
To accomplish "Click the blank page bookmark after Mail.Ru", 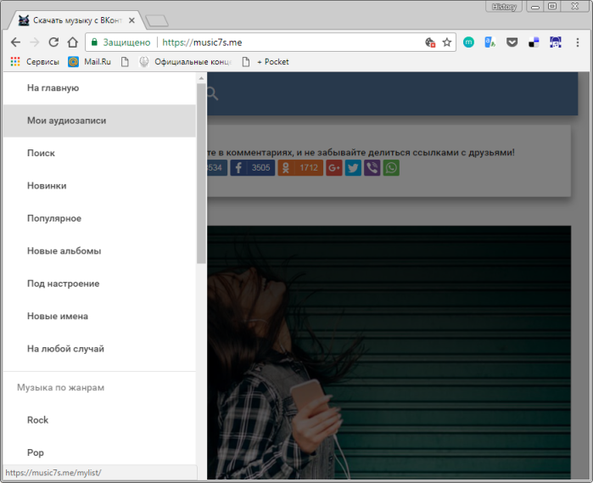I will click(x=125, y=62).
